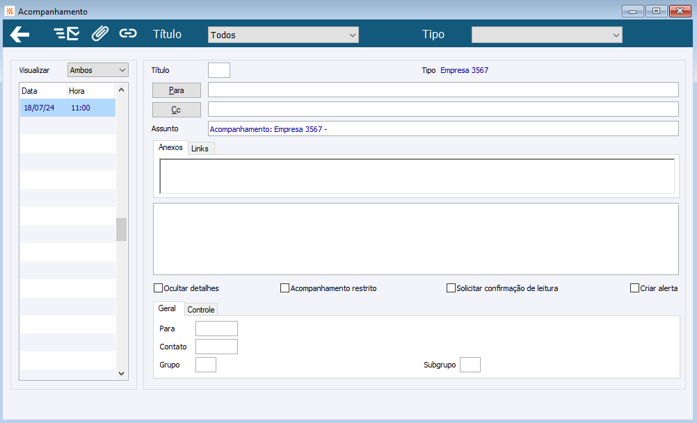The width and height of the screenshot is (697, 423).
Task: Switch to the Anexos tab
Action: (x=170, y=147)
